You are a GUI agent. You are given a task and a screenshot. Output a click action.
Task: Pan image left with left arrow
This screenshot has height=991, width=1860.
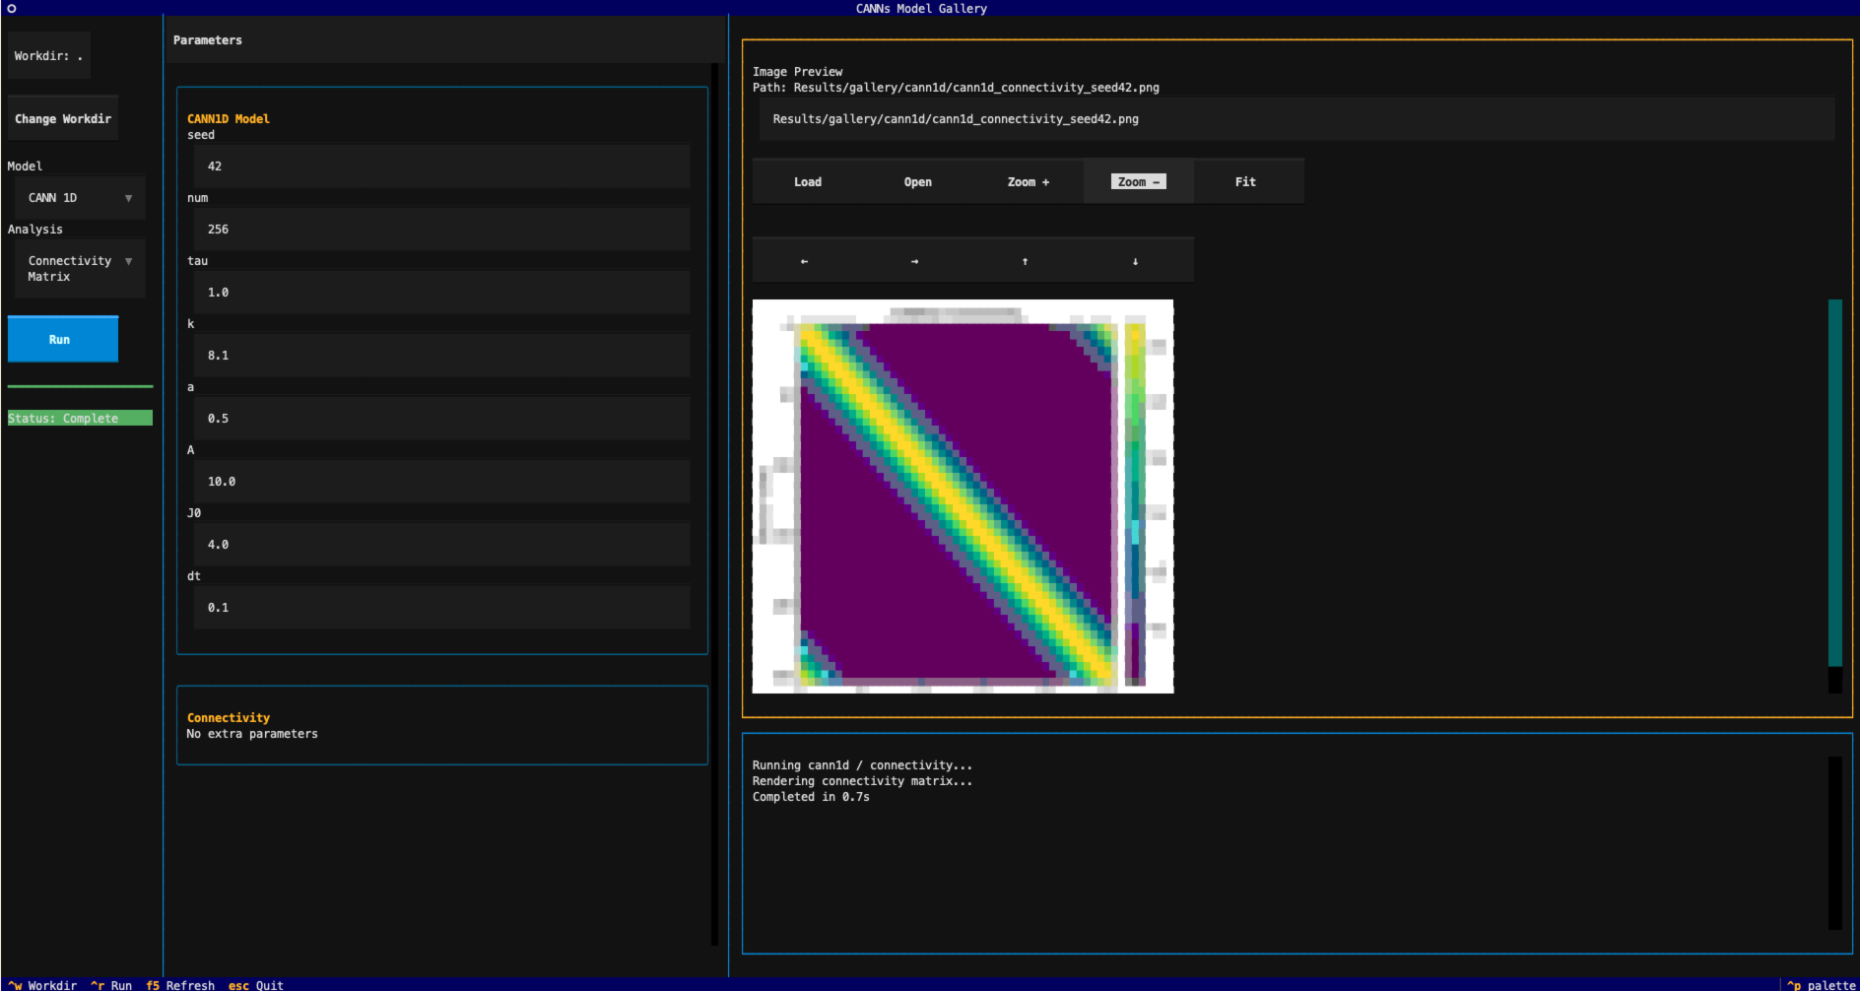click(x=806, y=261)
